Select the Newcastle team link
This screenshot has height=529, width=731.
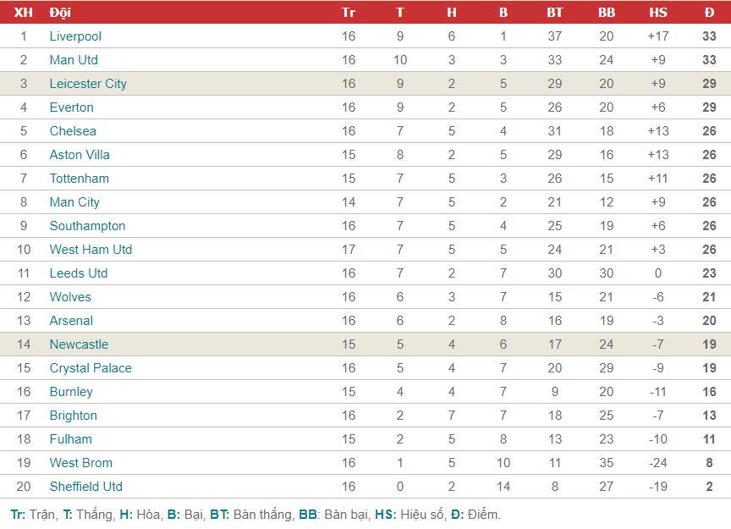[79, 344]
